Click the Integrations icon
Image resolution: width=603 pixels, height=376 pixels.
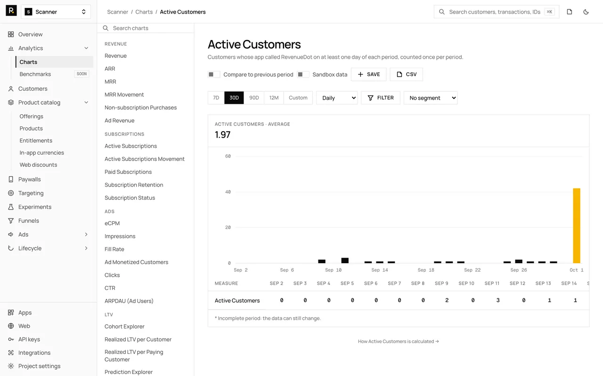[11, 352]
